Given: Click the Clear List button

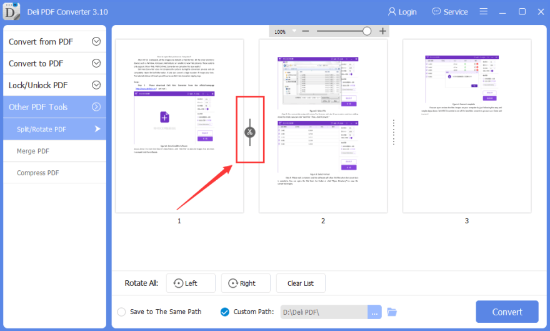Looking at the screenshot, I should tap(301, 283).
